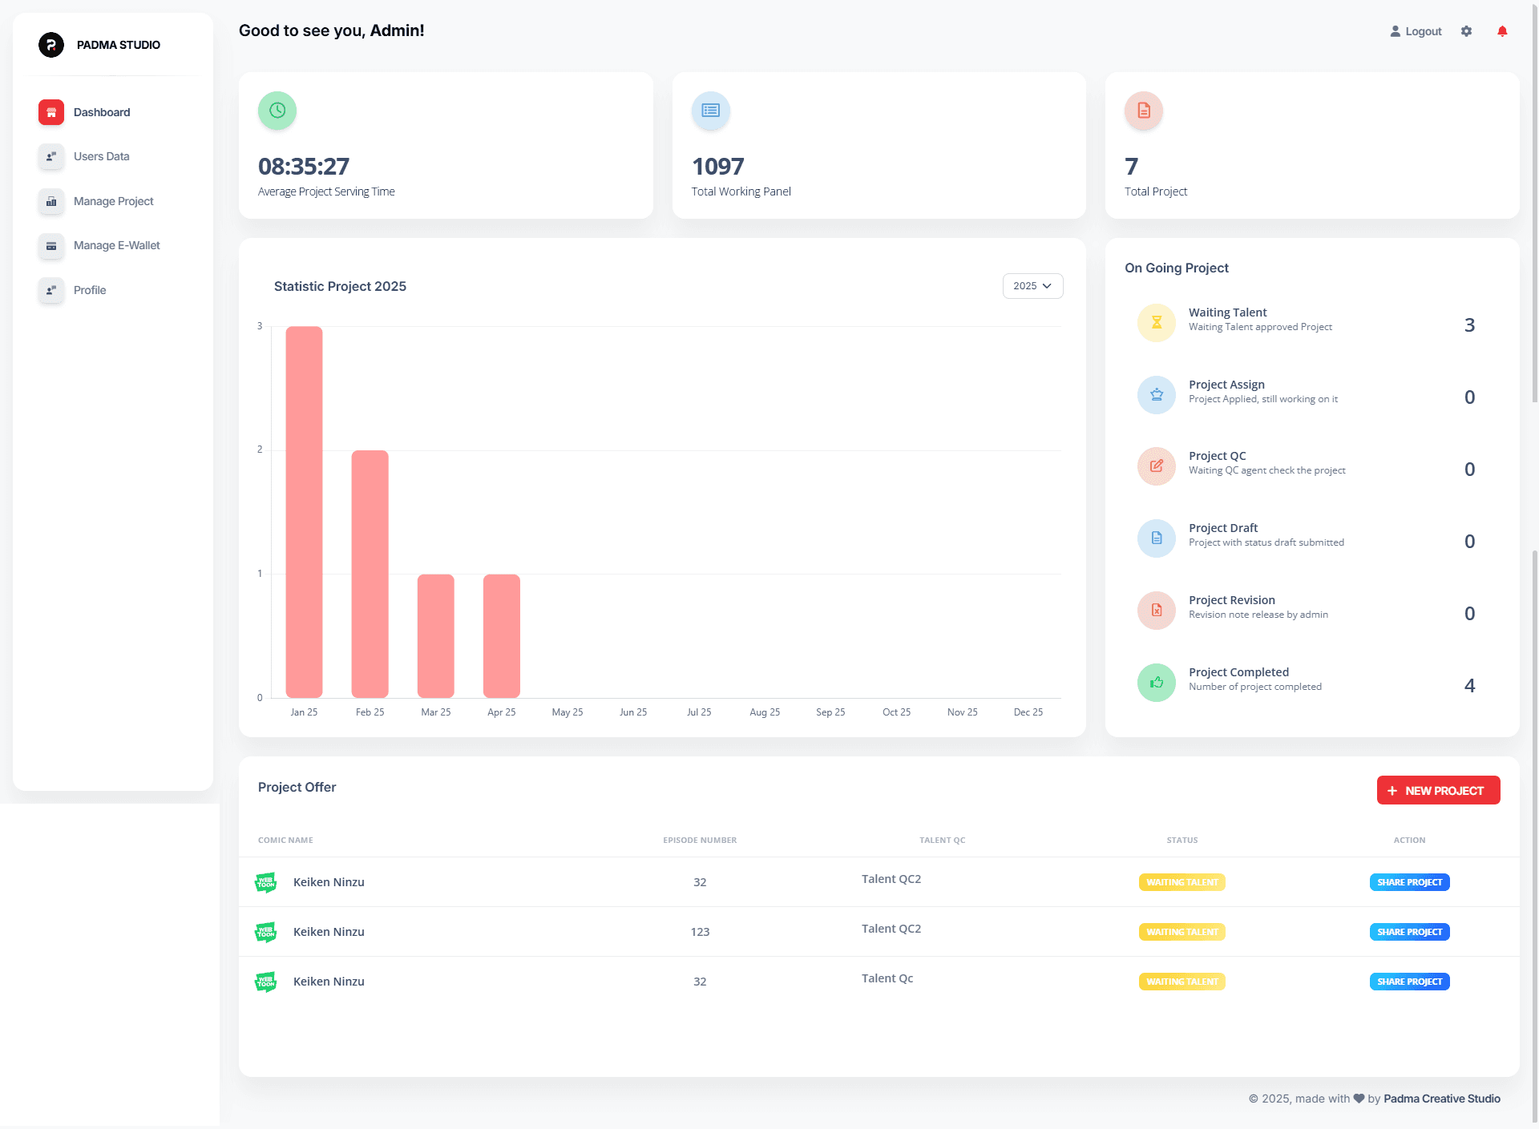
Task: Click the Logout link
Action: click(x=1416, y=31)
